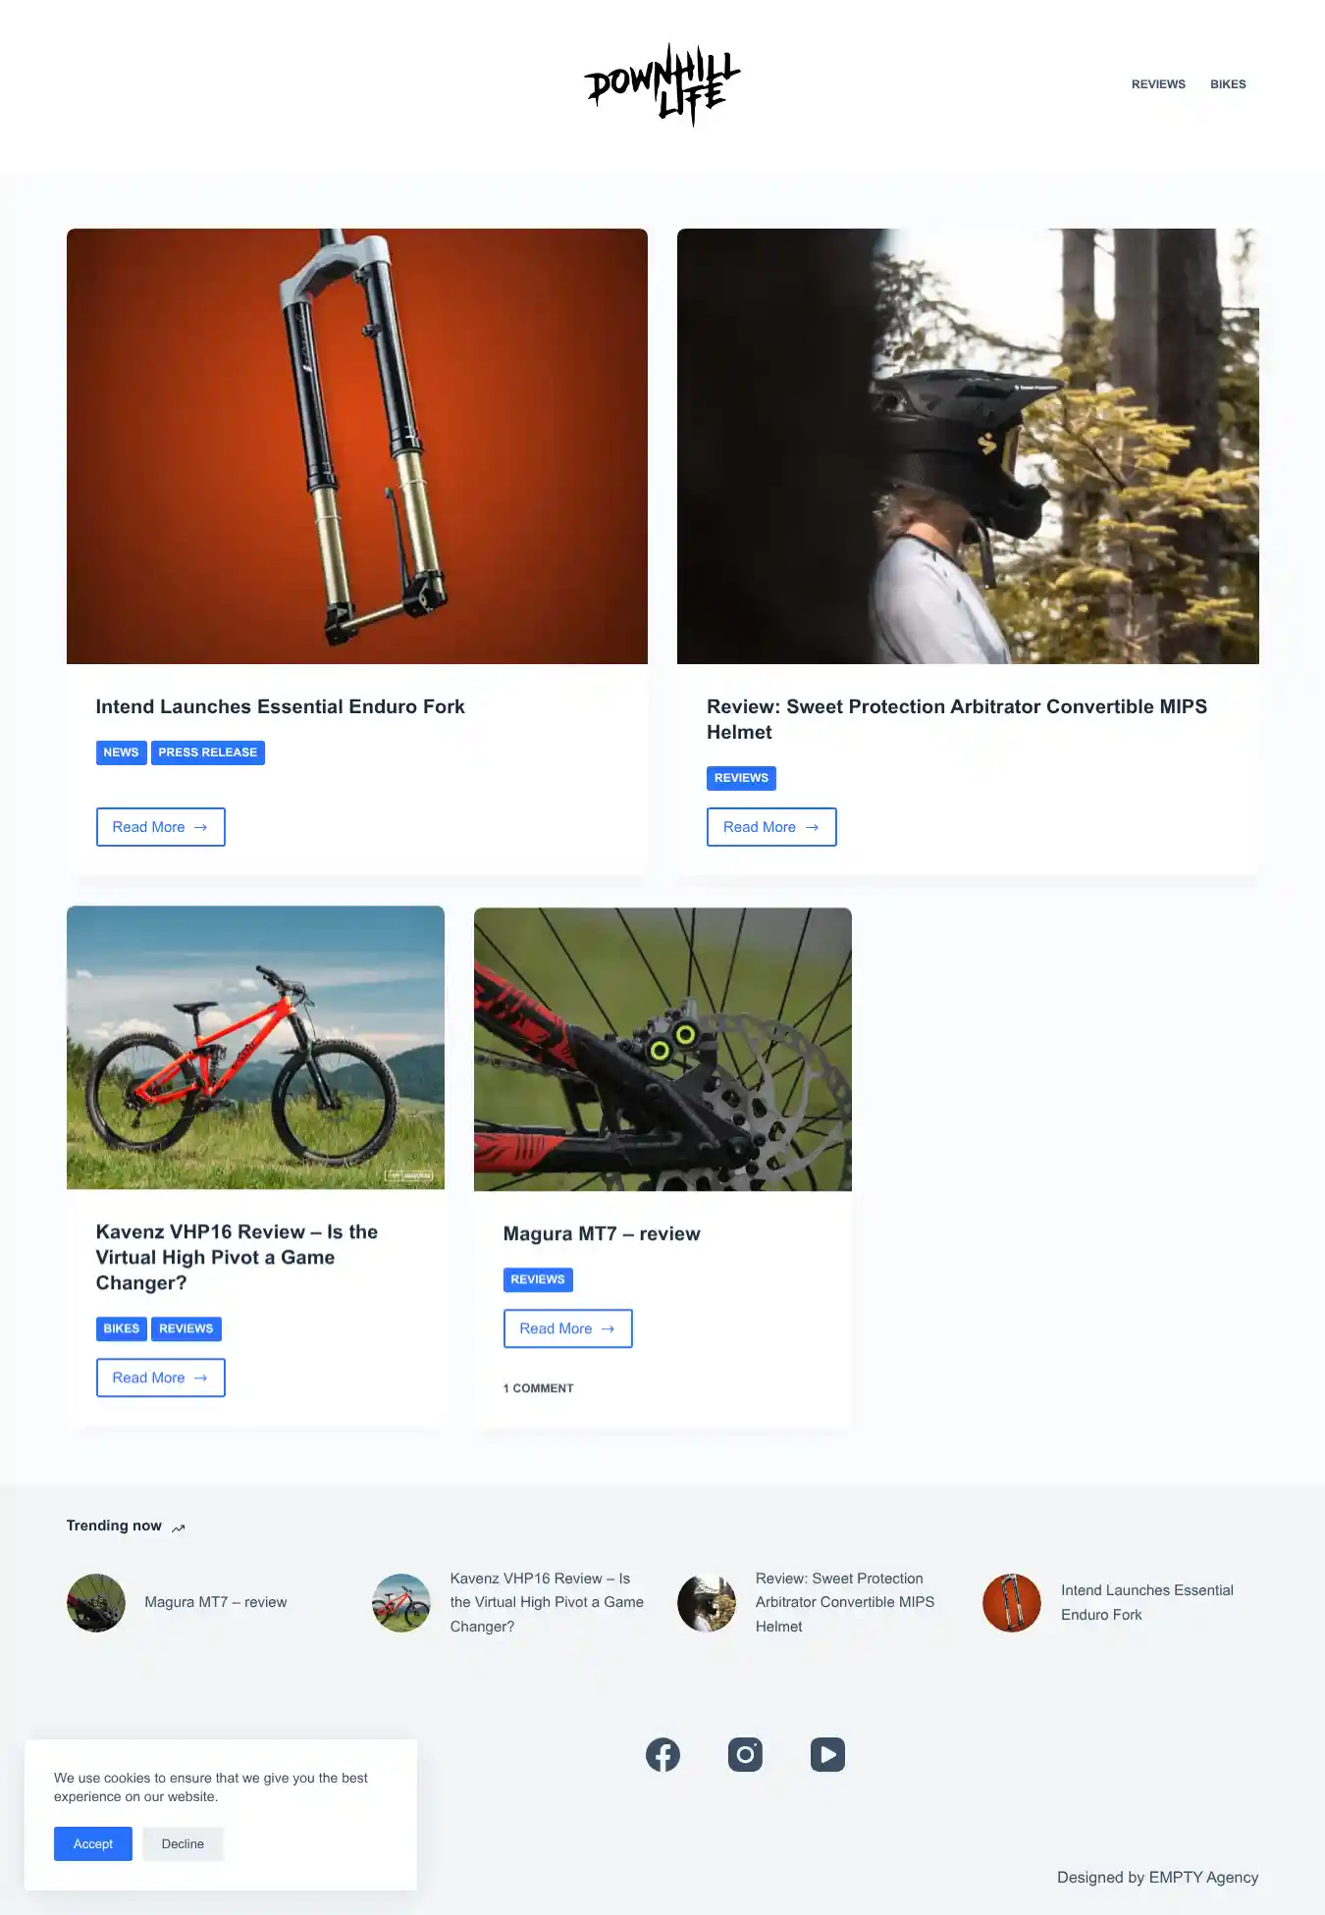Select the Press Release category tag
Screen dimensions: 1325x1915
pos(208,752)
